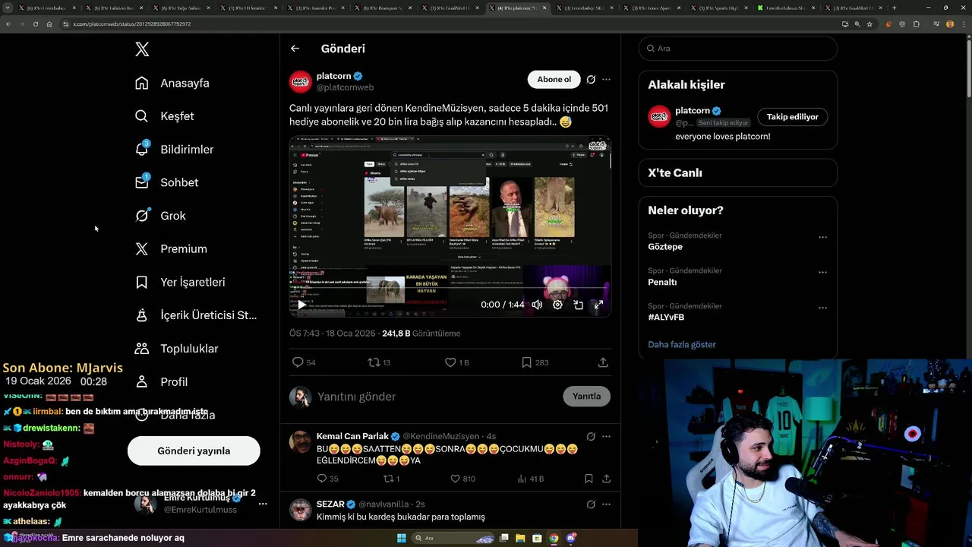Image resolution: width=972 pixels, height=547 pixels.
Task: Mute the video volume
Action: tap(537, 305)
